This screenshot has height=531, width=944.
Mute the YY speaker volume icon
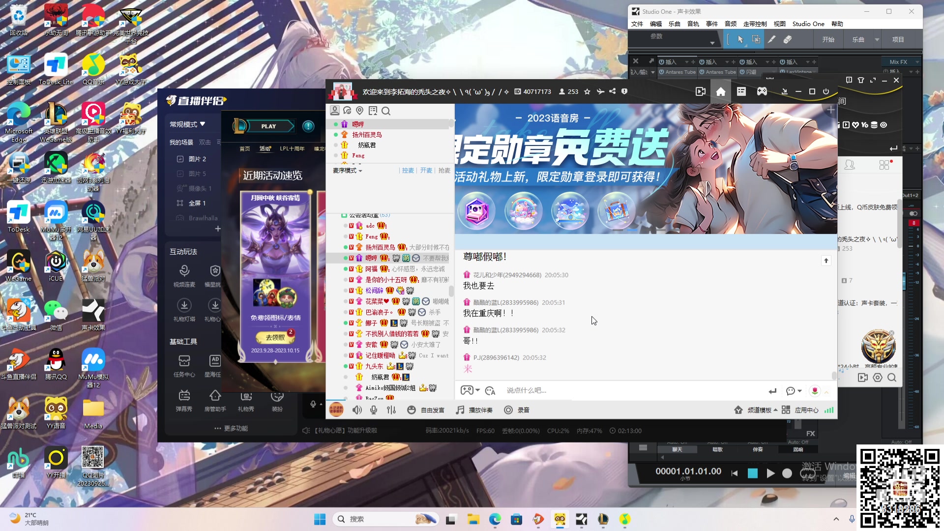[x=357, y=410]
